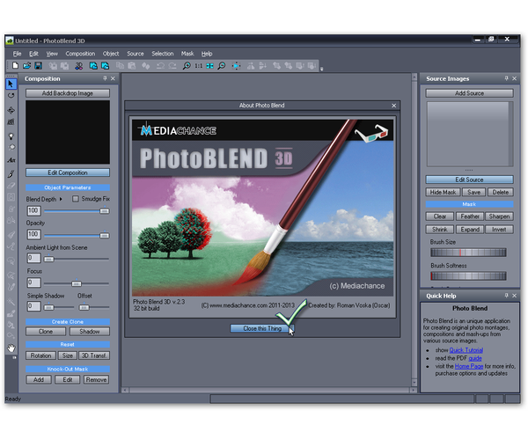Click the canvas vertical scrollbar down arrow
Image resolution: width=528 pixels, height=440 pixels.
click(x=414, y=384)
